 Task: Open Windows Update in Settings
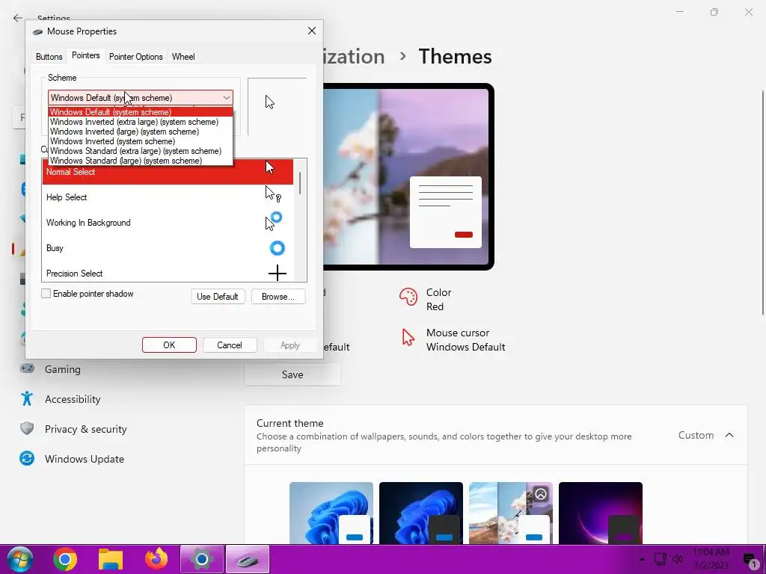tap(84, 458)
